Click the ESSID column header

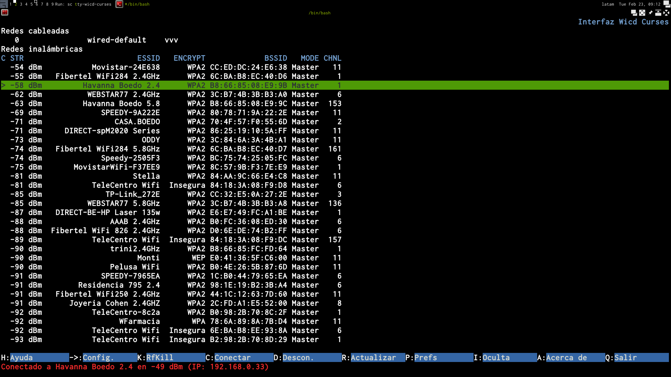149,58
